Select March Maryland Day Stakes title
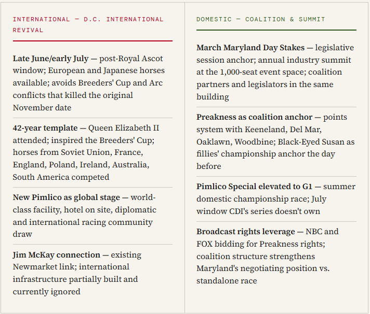This screenshot has width=370, height=314. point(250,48)
